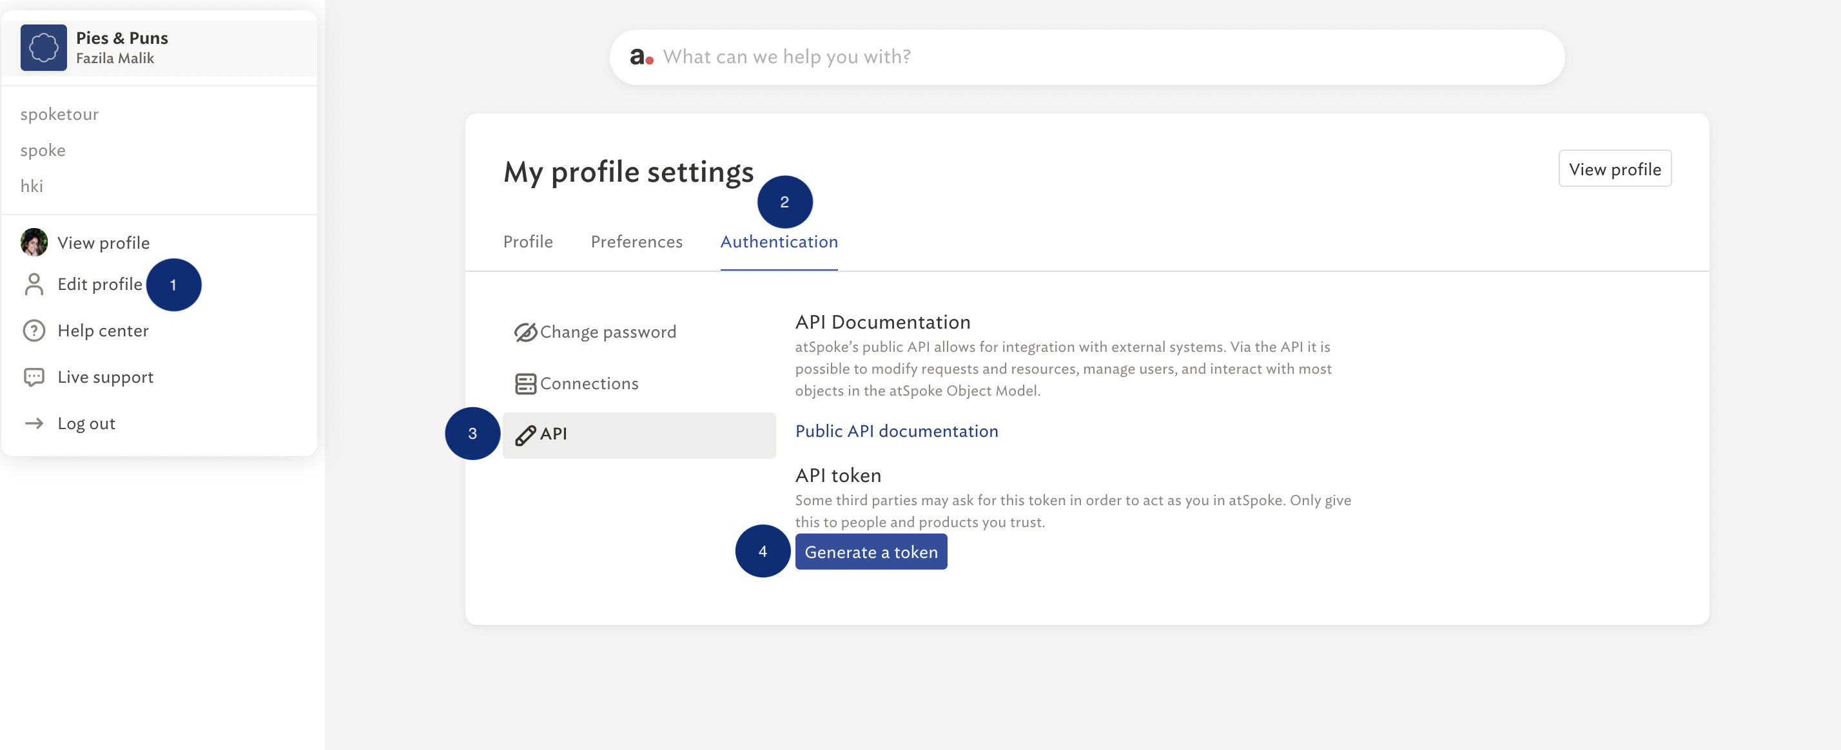Viewport: 1841px width, 750px height.
Task: Click the server Connections icon
Action: click(525, 383)
